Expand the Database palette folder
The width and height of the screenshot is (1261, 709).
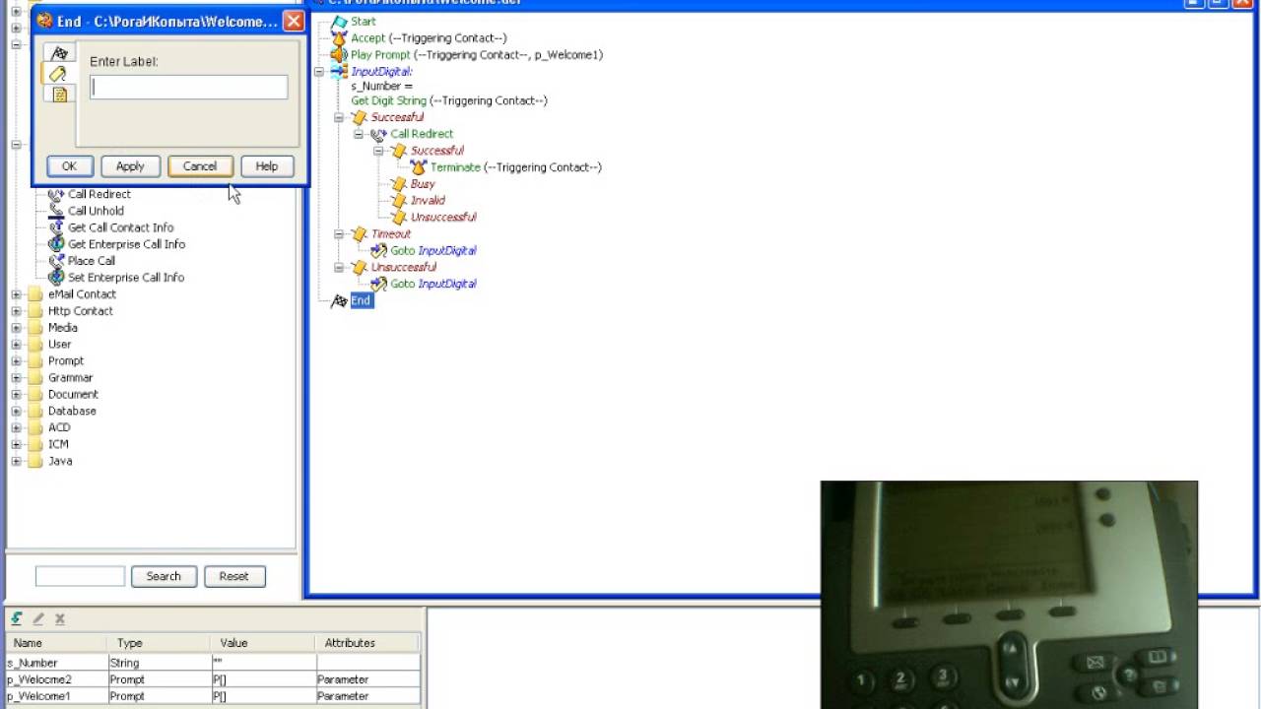[x=16, y=412]
